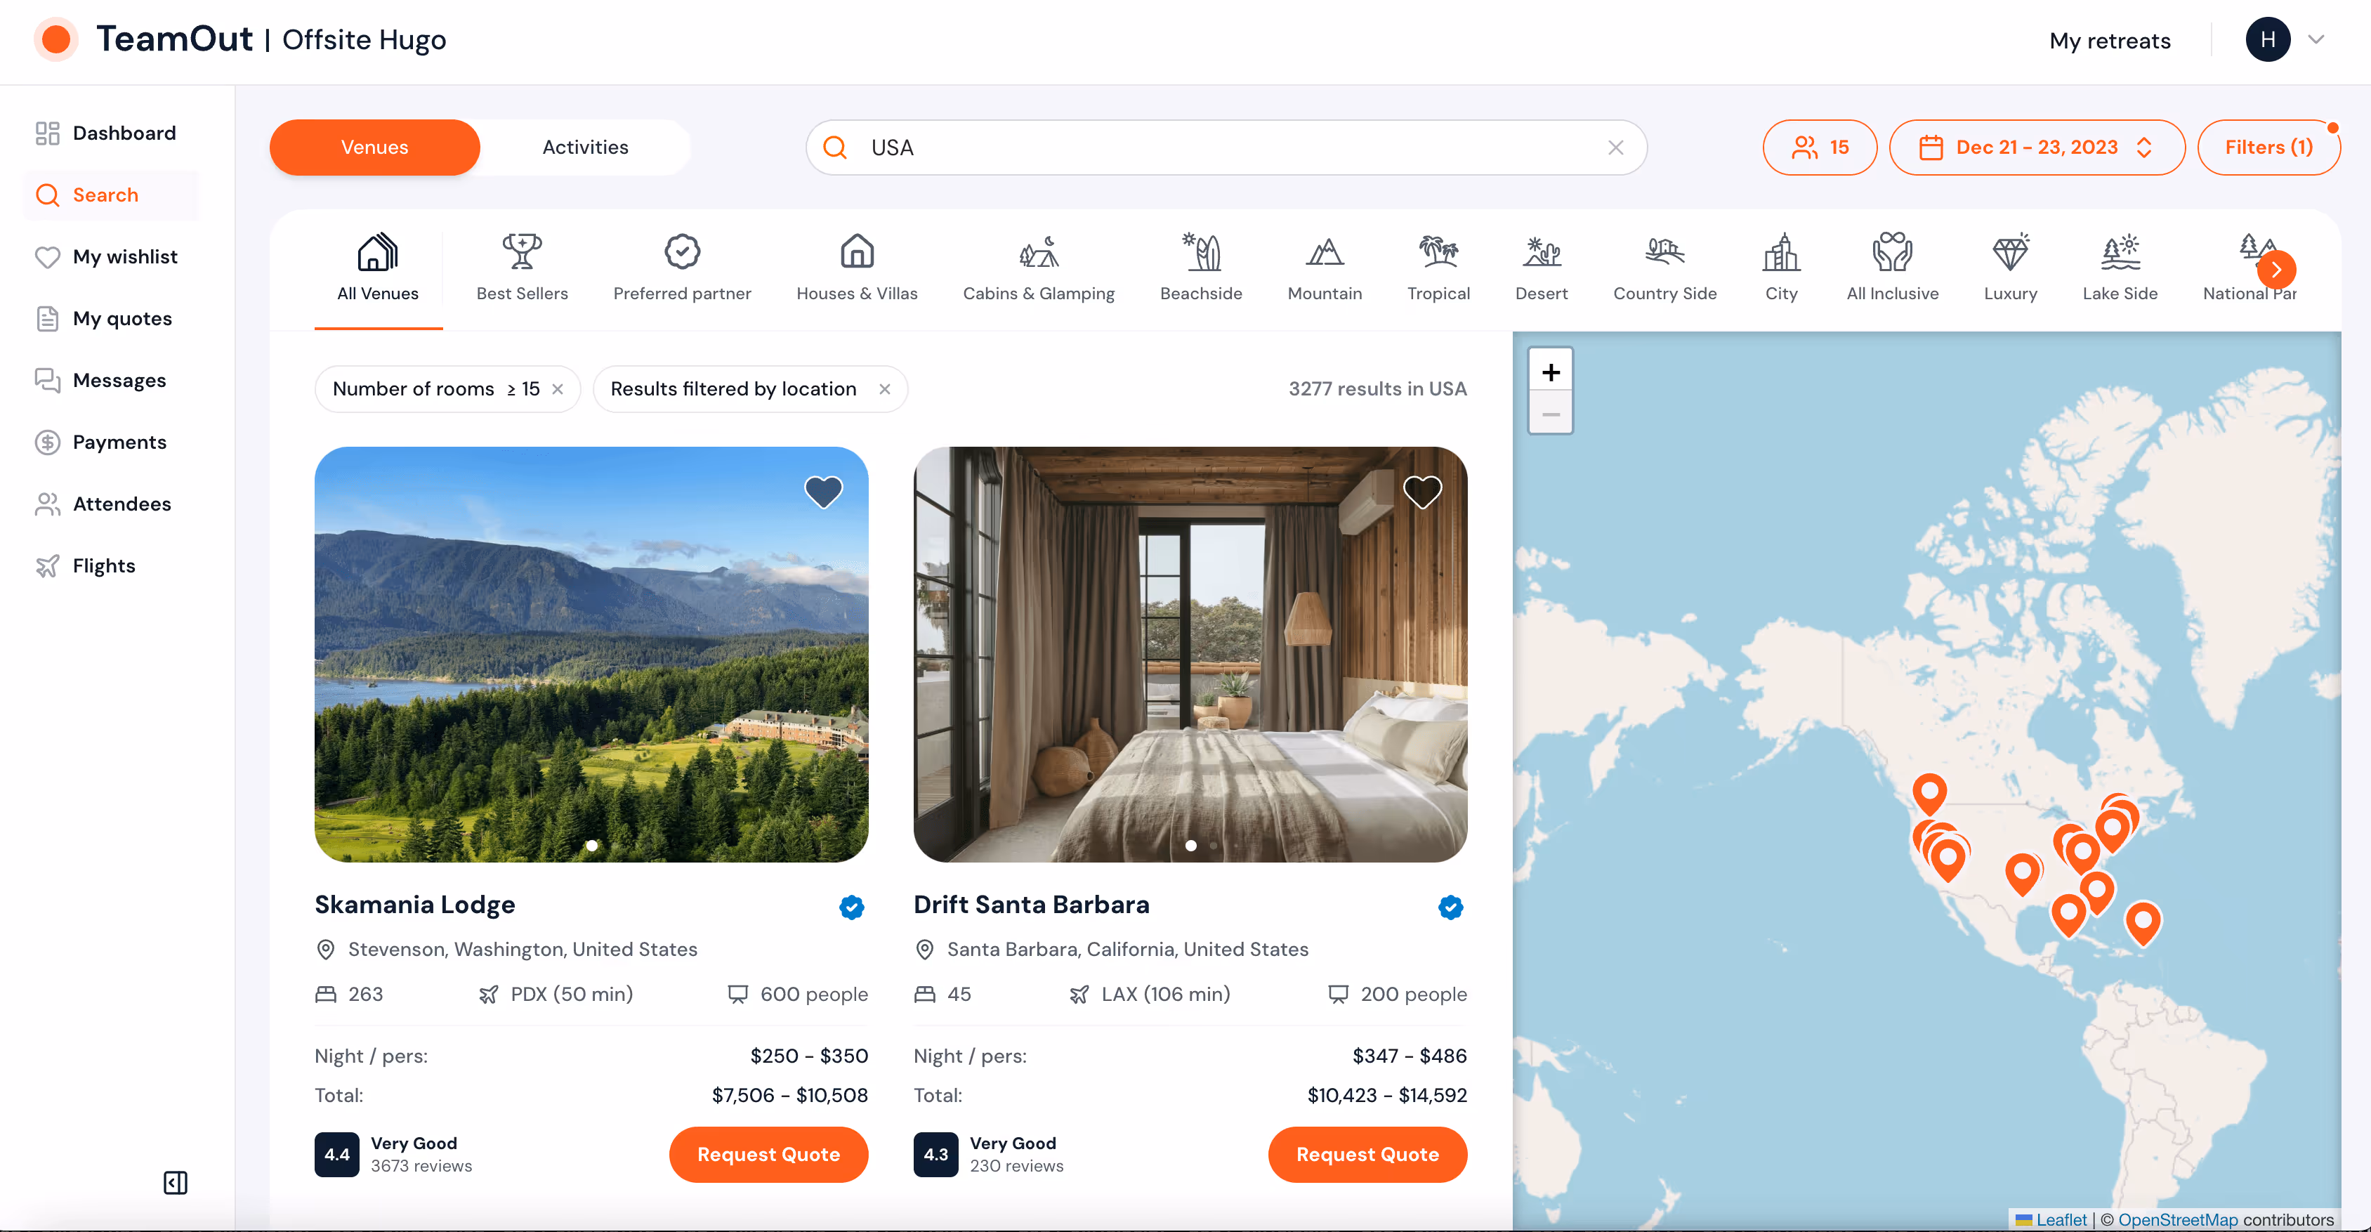2371x1232 pixels.
Task: Open My quotes in the sidebar
Action: coord(121,319)
